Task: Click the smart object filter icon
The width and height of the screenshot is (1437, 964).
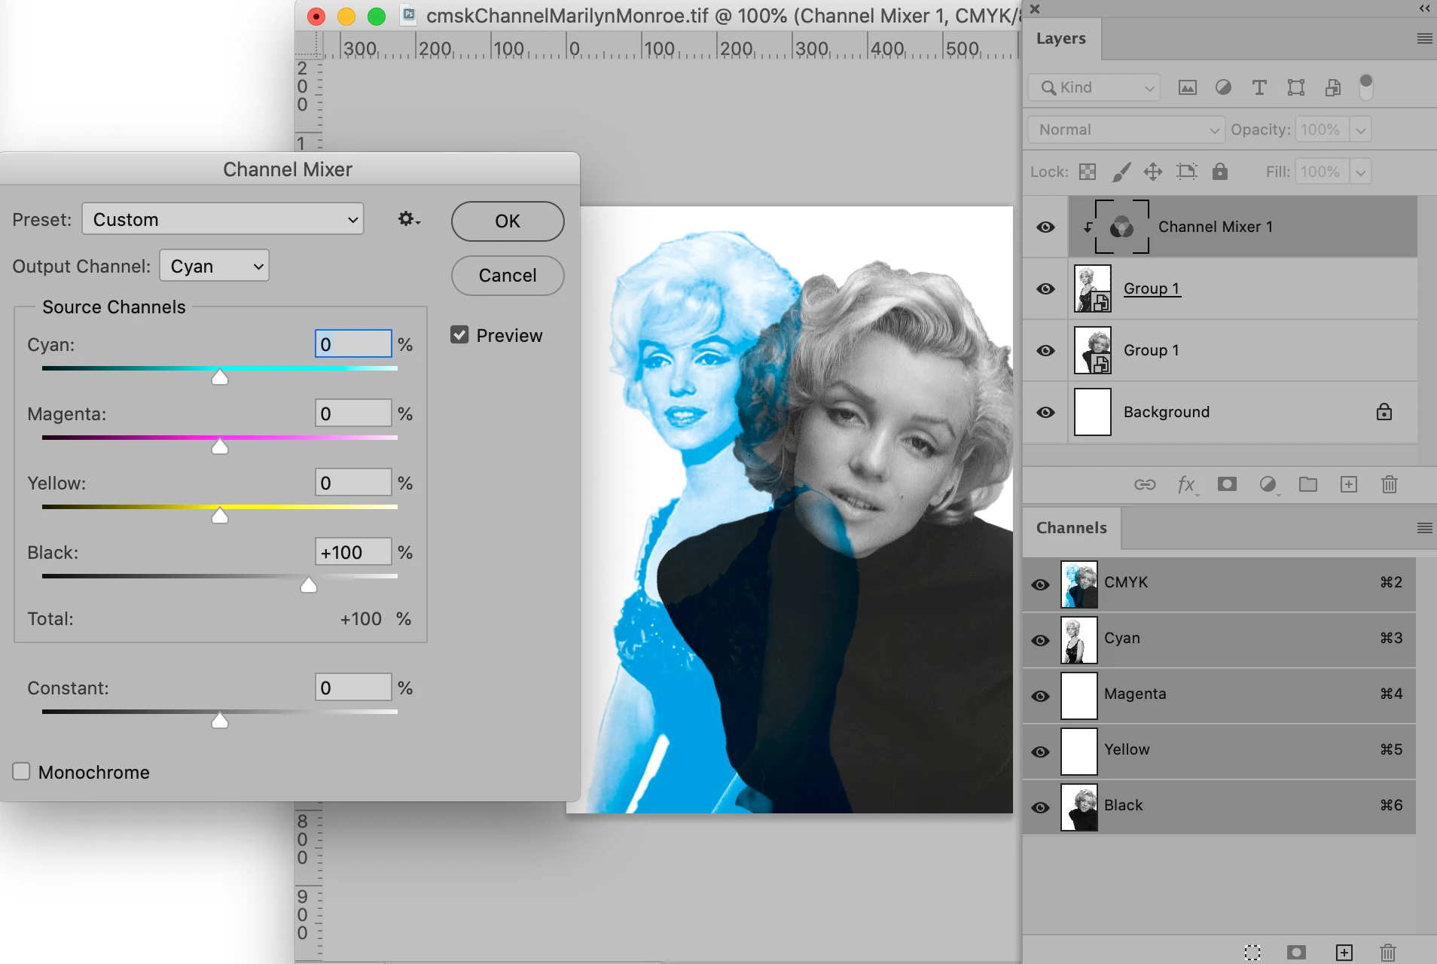Action: pos(1332,87)
